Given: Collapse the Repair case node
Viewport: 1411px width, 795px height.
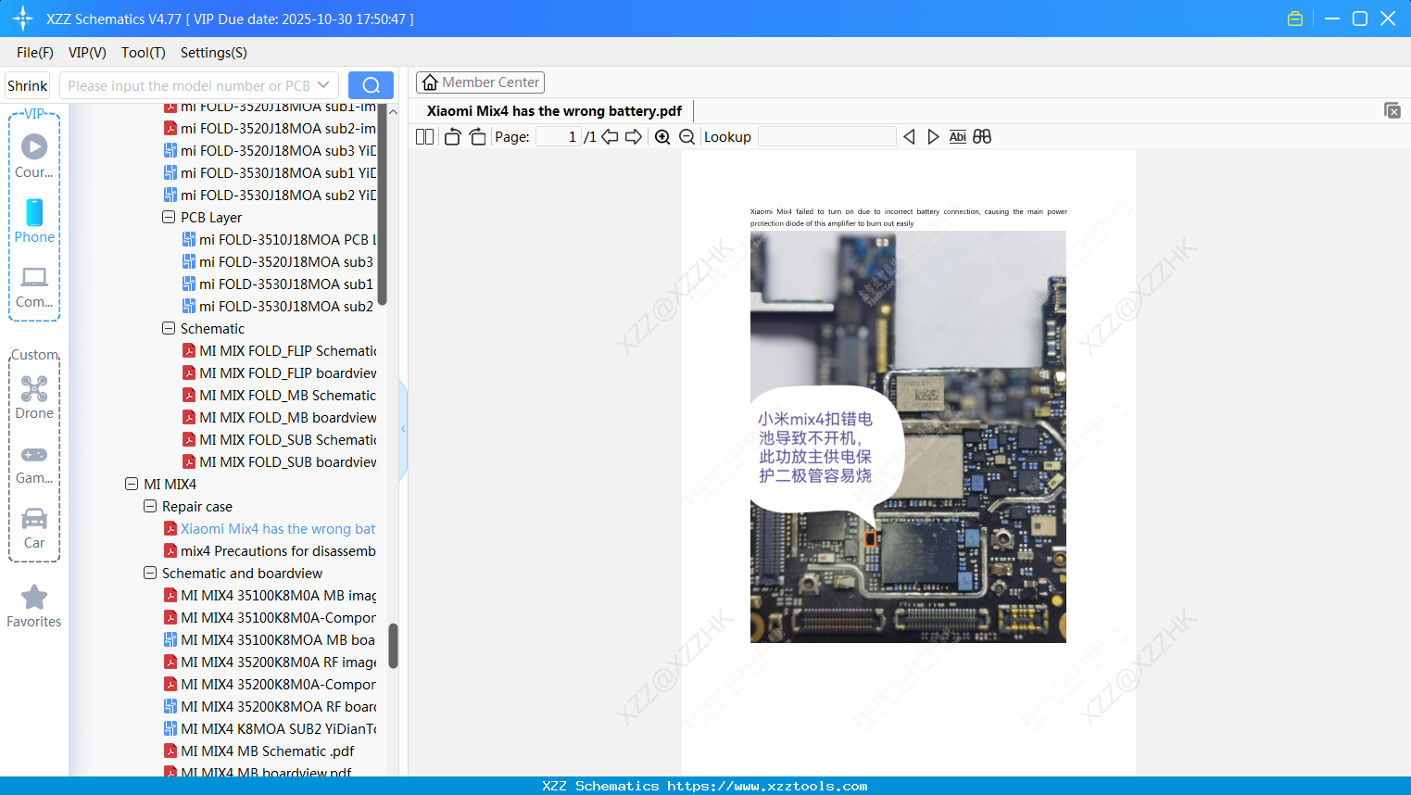Looking at the screenshot, I should click(150, 506).
